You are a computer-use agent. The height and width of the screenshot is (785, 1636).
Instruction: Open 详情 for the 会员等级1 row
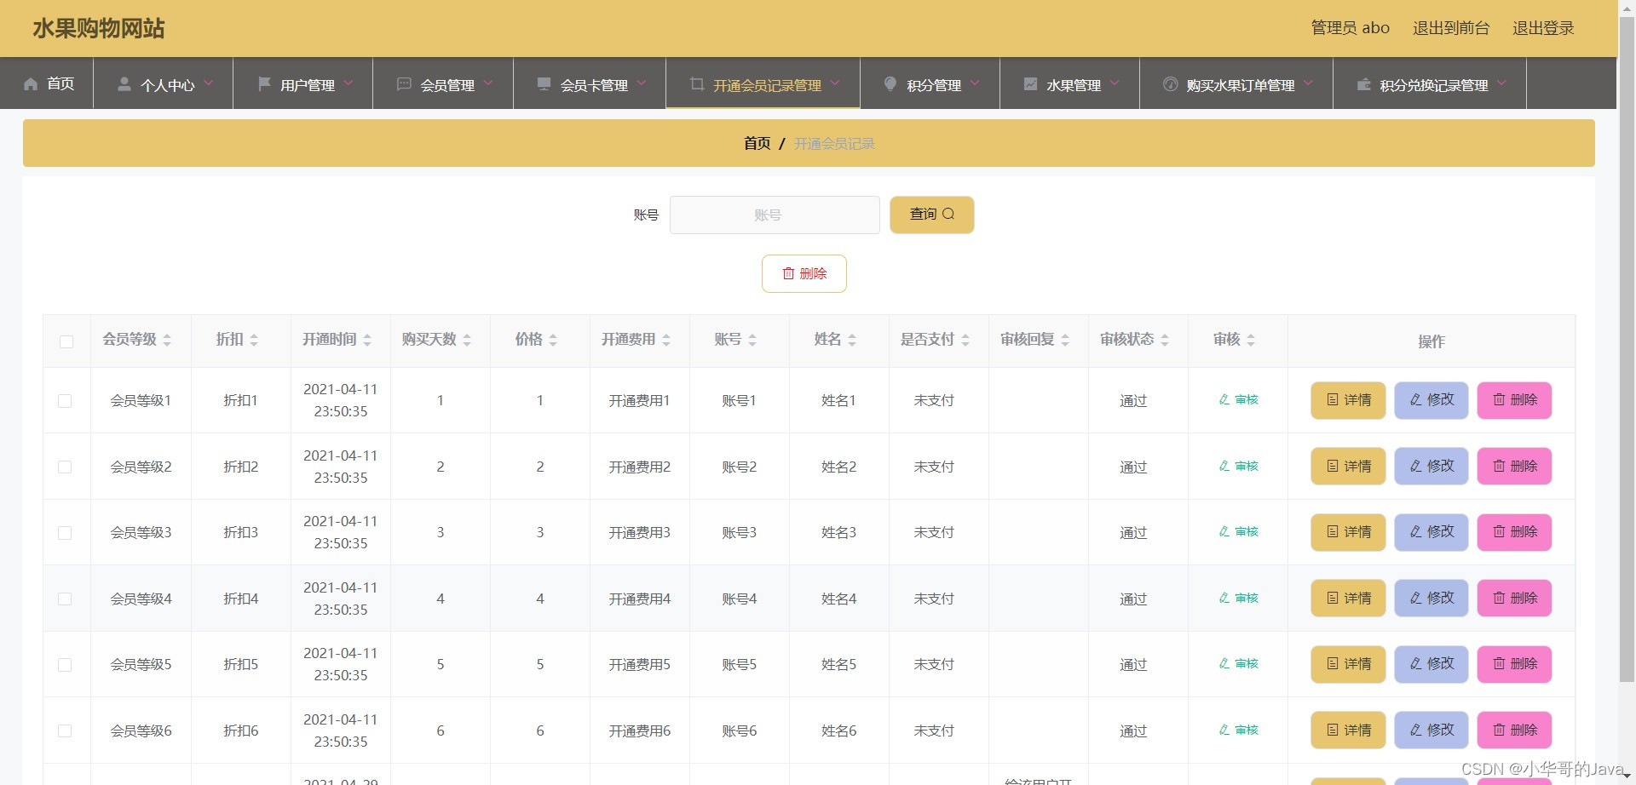tap(1348, 400)
